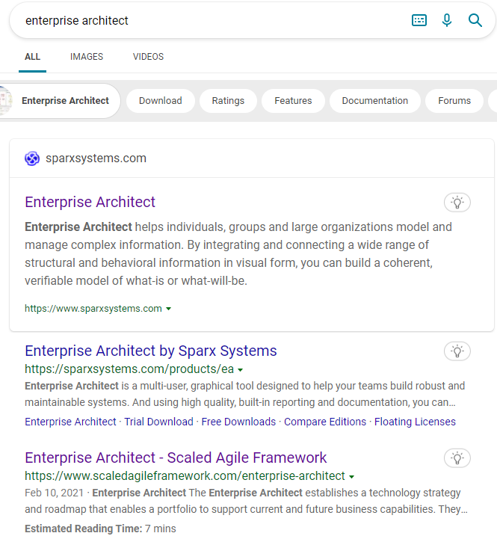Click the sparxsystems.com site favicon

pos(32,158)
